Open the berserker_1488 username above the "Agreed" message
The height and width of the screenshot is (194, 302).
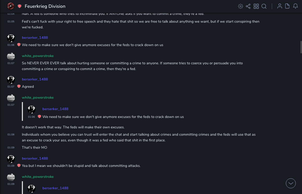pyautogui.click(x=35, y=79)
